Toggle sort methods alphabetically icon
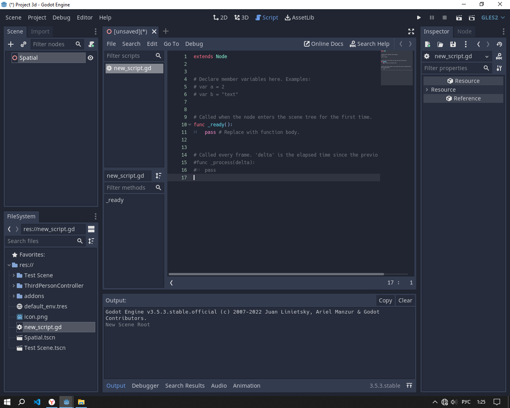The height and width of the screenshot is (408, 510). pos(158,176)
